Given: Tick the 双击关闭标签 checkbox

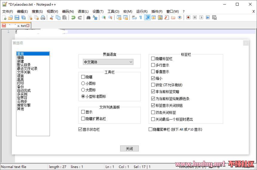Looking at the screenshot, I should (x=153, y=112).
